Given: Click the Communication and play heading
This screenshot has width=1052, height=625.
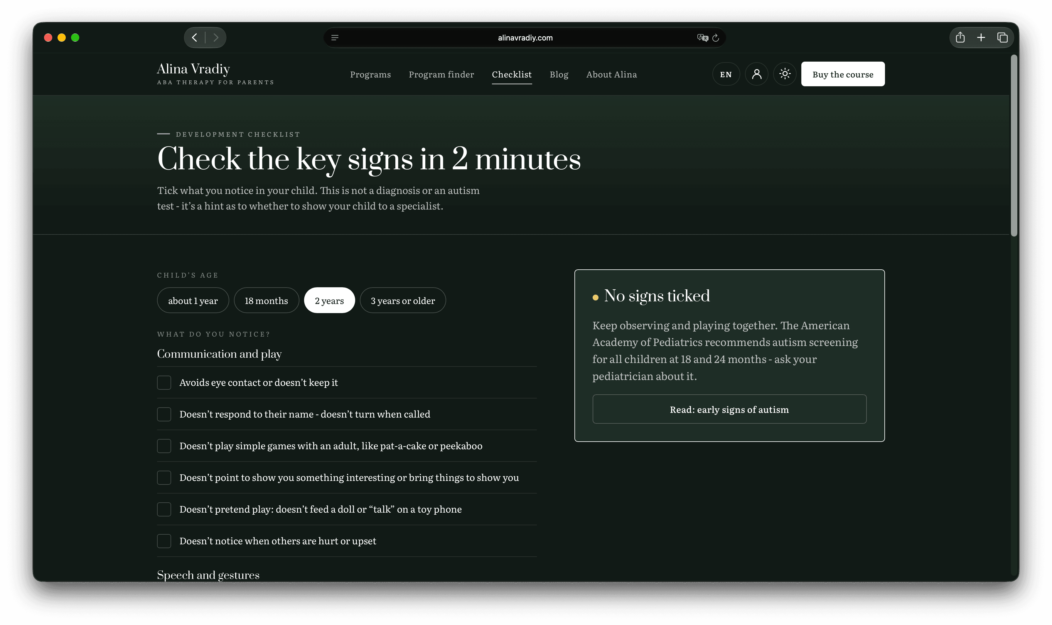Looking at the screenshot, I should (219, 354).
